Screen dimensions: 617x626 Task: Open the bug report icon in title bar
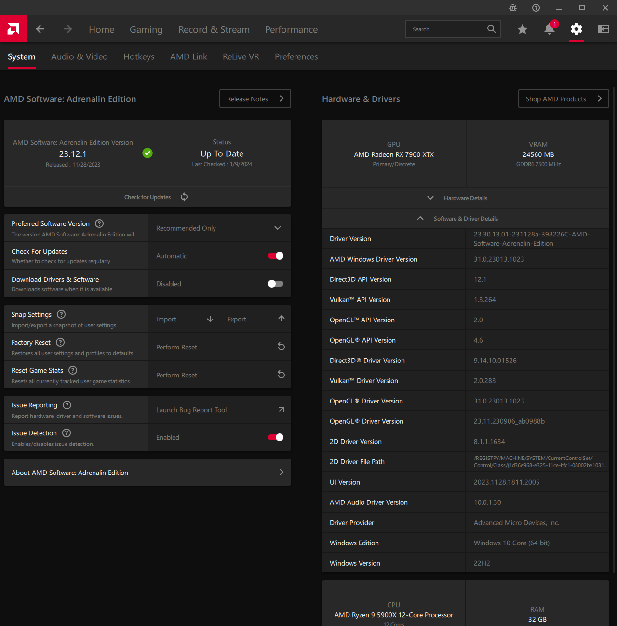coord(513,8)
